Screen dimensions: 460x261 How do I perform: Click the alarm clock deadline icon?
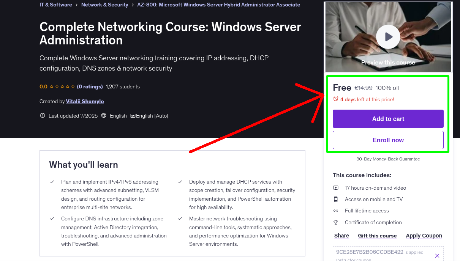pos(336,98)
